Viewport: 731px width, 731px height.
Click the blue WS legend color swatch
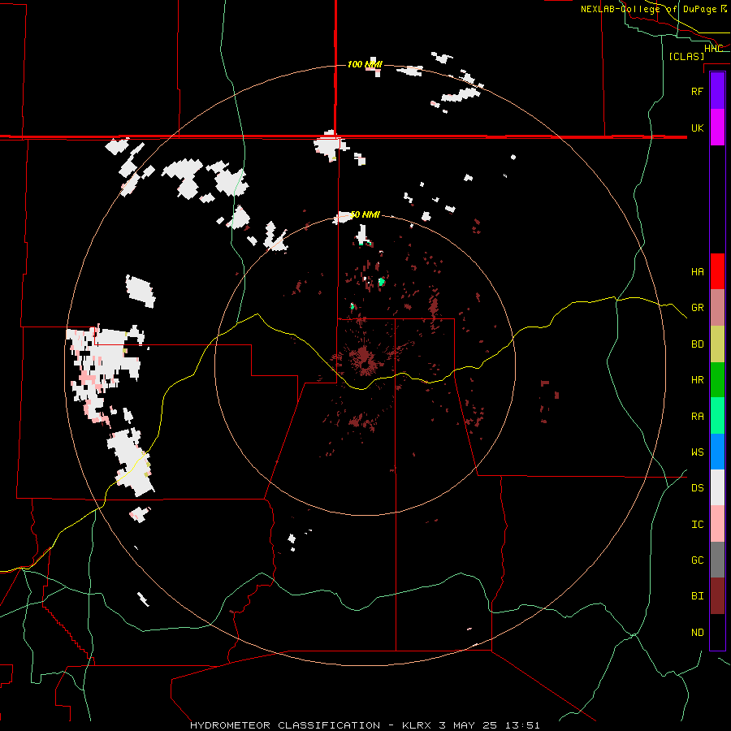click(717, 452)
